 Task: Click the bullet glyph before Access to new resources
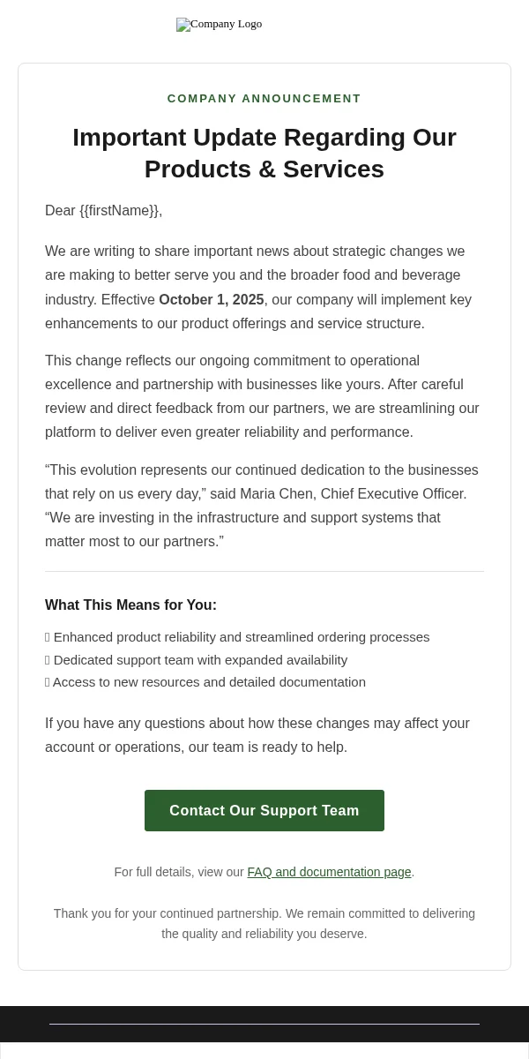pyautogui.click(x=48, y=682)
